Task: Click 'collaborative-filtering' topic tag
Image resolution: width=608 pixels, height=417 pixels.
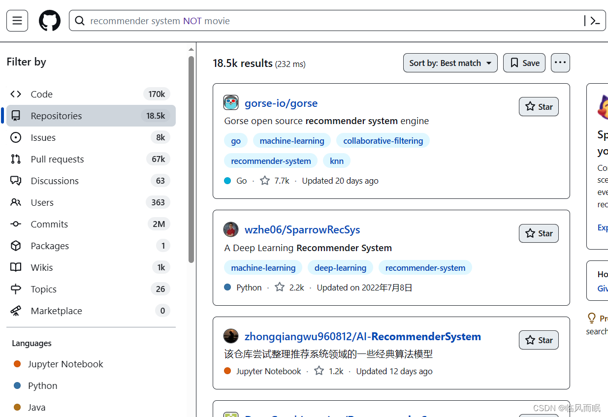Action: (383, 141)
